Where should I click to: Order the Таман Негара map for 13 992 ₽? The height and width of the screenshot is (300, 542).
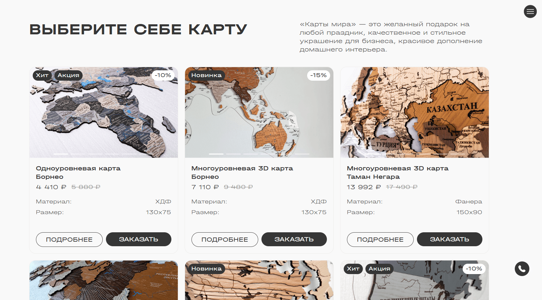pyautogui.click(x=450, y=239)
